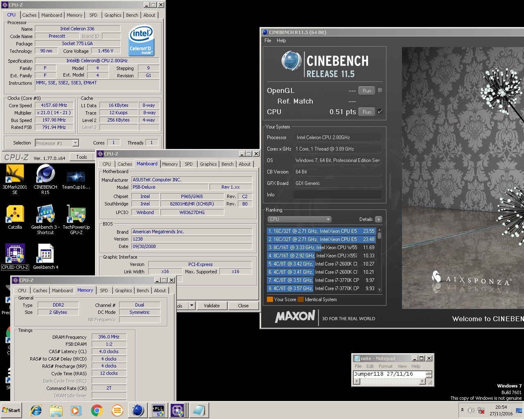Toggle the OpenGL test checkbox in CINEBENCH
Image resolution: width=524 pixels, height=419 pixels.
coord(380,90)
